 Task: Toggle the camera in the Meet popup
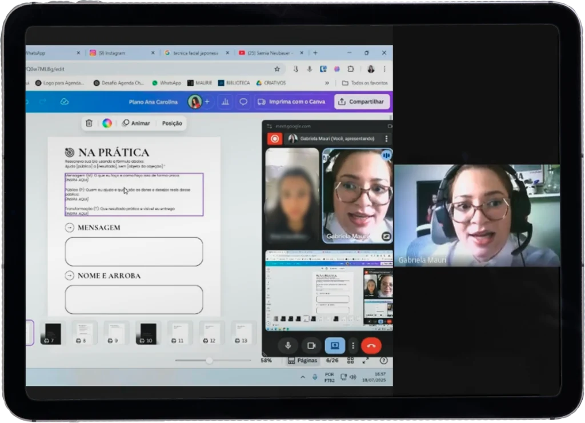coord(311,346)
